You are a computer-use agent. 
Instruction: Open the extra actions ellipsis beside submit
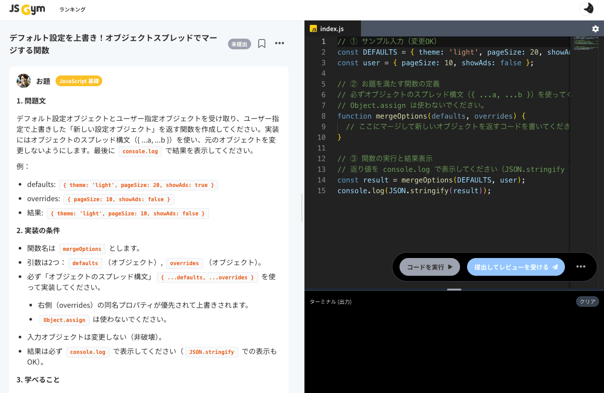[580, 266]
